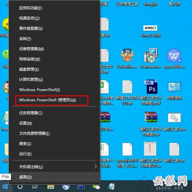Select the 28.xls spreadsheet icon

coord(105,149)
